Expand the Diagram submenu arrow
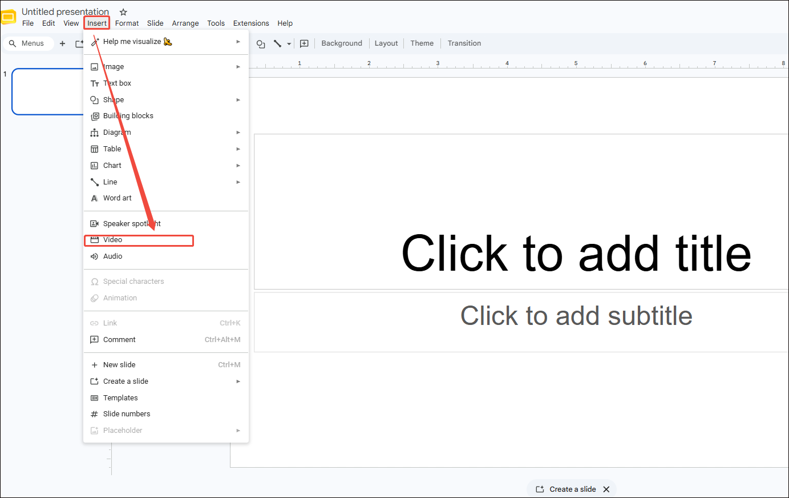Screen dimensions: 789x498 pyautogui.click(x=238, y=132)
